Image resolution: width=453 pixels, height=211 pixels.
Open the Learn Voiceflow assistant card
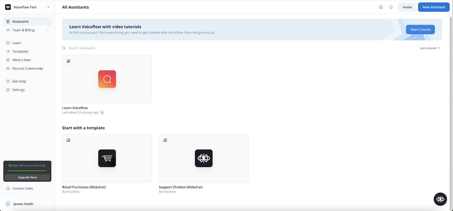(107, 79)
